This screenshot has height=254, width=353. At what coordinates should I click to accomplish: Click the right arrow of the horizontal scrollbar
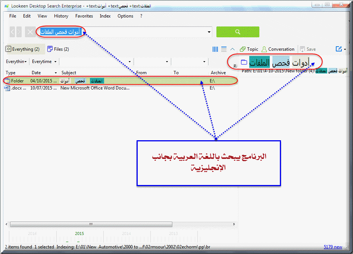click(234, 224)
